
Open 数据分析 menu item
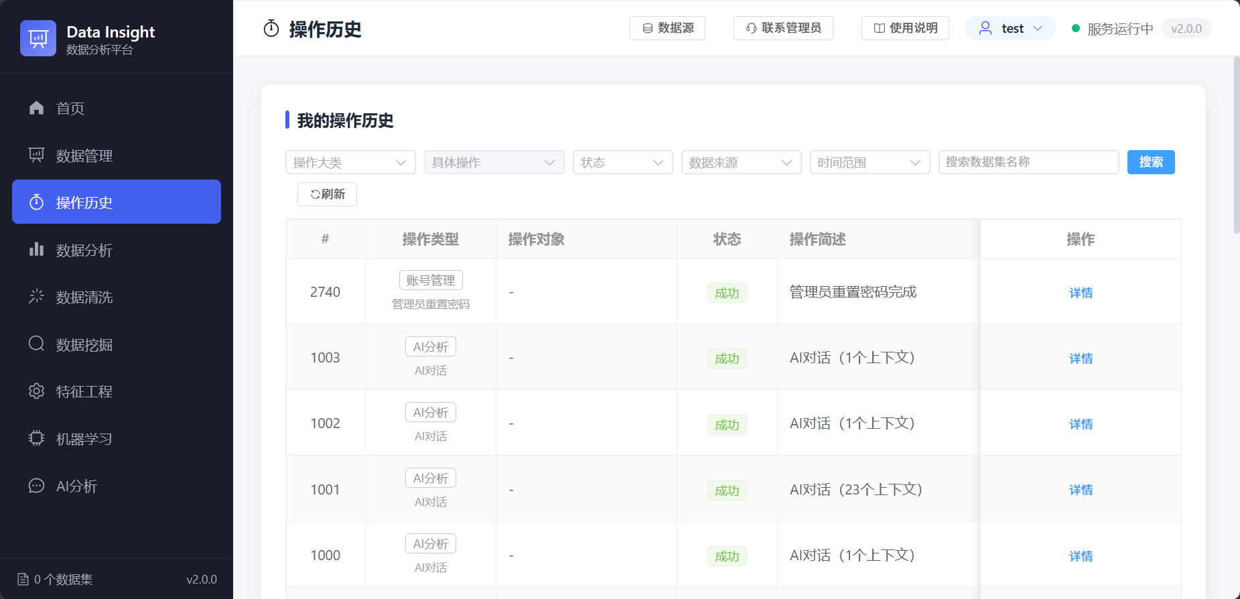point(117,249)
